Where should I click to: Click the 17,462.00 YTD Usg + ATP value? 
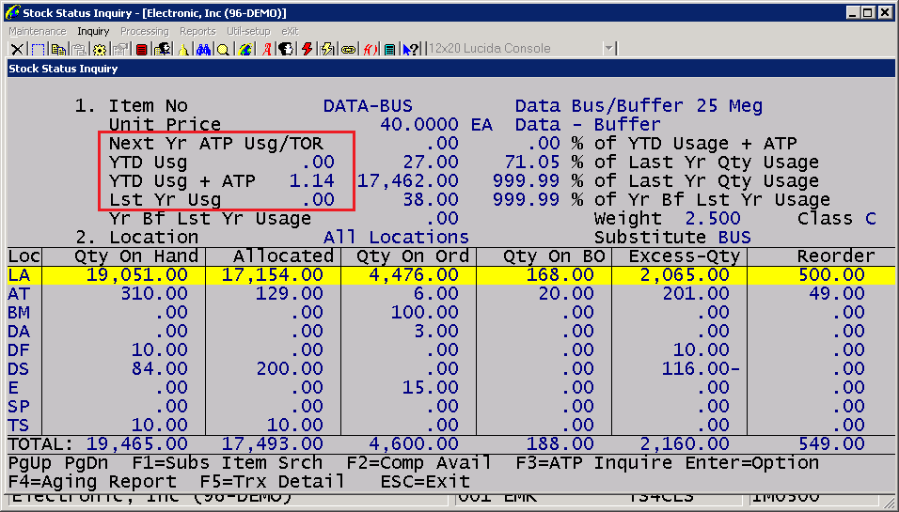click(407, 181)
